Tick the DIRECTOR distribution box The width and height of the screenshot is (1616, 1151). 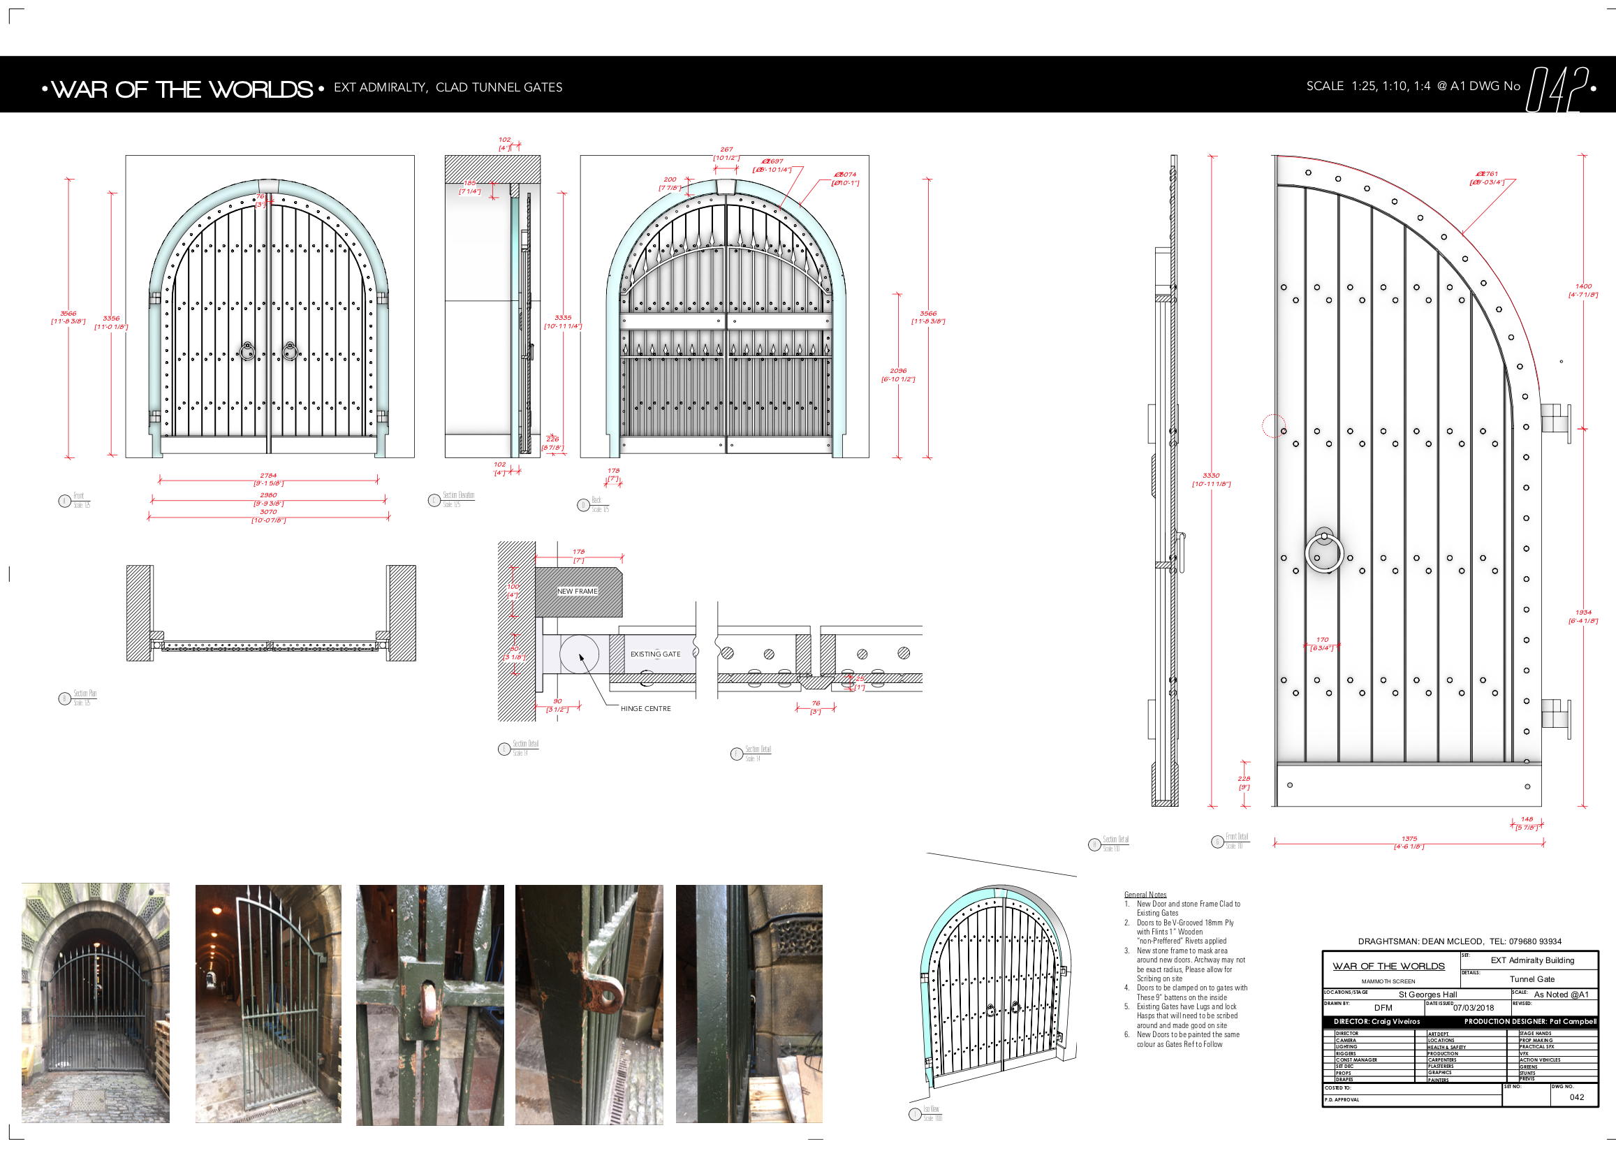[x=1329, y=1034]
